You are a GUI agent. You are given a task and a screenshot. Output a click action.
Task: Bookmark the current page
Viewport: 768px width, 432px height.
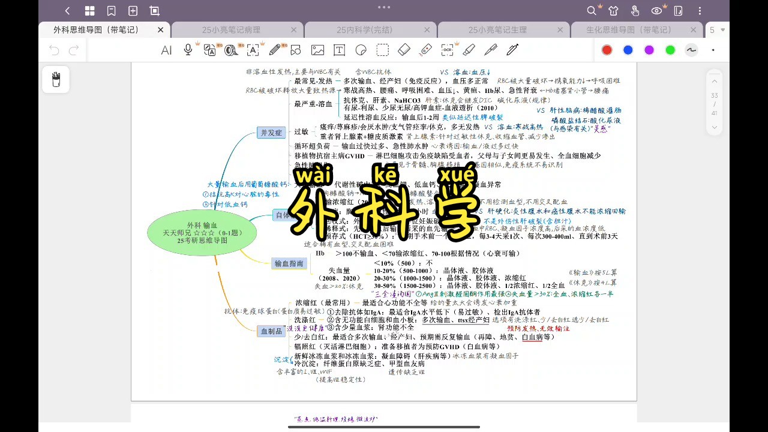point(111,11)
